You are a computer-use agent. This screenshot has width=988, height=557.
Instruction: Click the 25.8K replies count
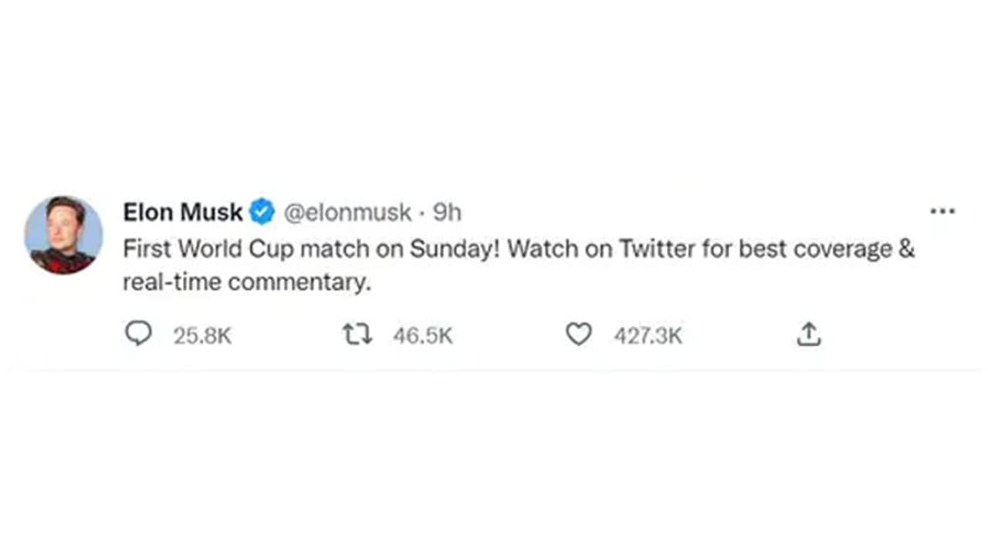click(x=202, y=336)
